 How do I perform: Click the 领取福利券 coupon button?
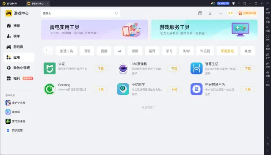[x=247, y=13]
